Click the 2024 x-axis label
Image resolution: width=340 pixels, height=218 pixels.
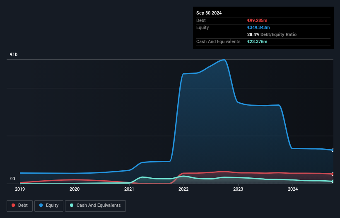click(x=293, y=189)
